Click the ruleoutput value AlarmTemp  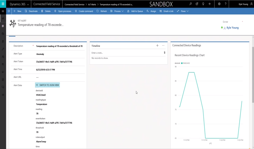(41, 142)
